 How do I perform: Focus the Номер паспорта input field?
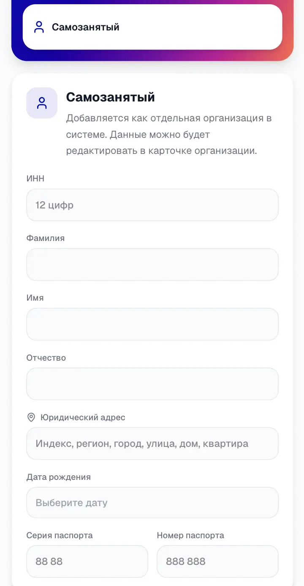point(218,561)
